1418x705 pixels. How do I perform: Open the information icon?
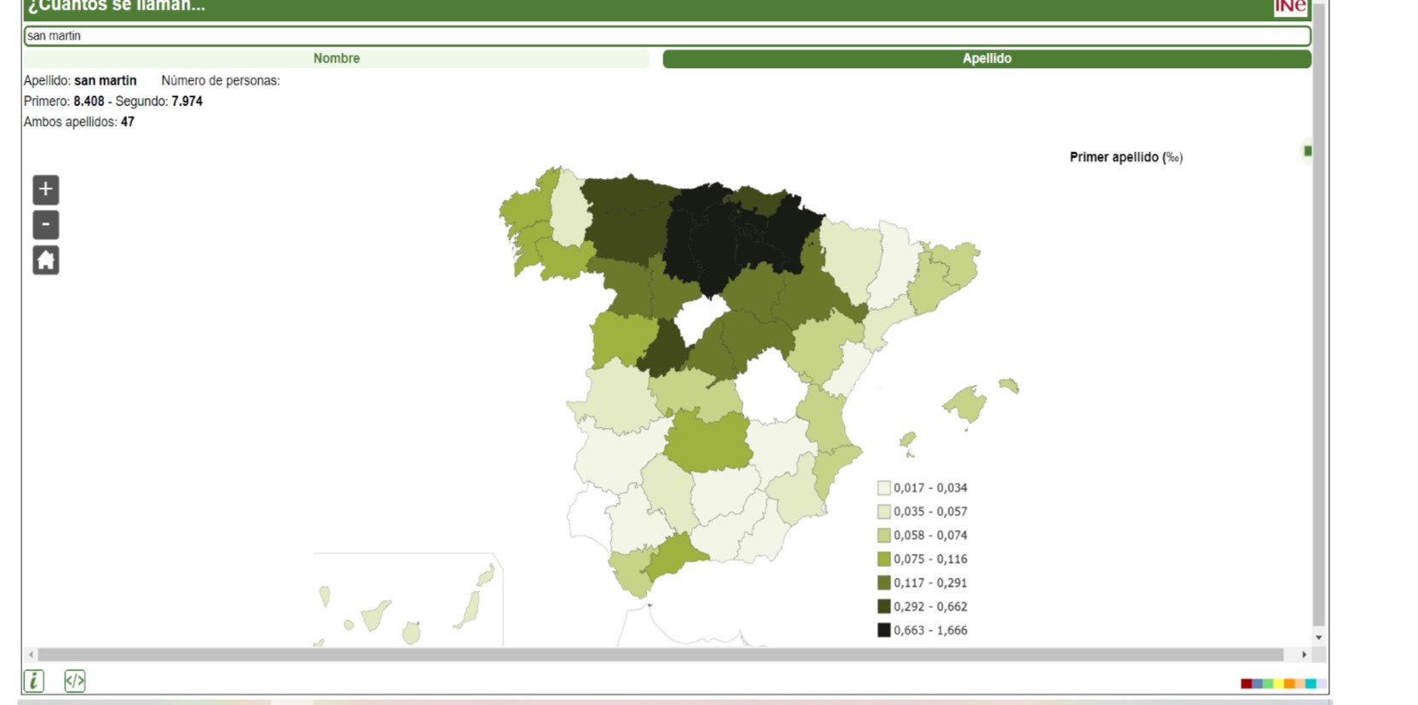point(33,680)
